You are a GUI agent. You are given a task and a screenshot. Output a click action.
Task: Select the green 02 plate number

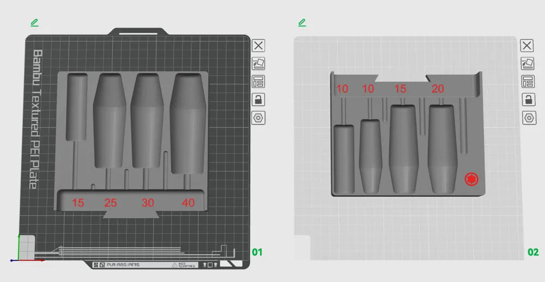533,252
